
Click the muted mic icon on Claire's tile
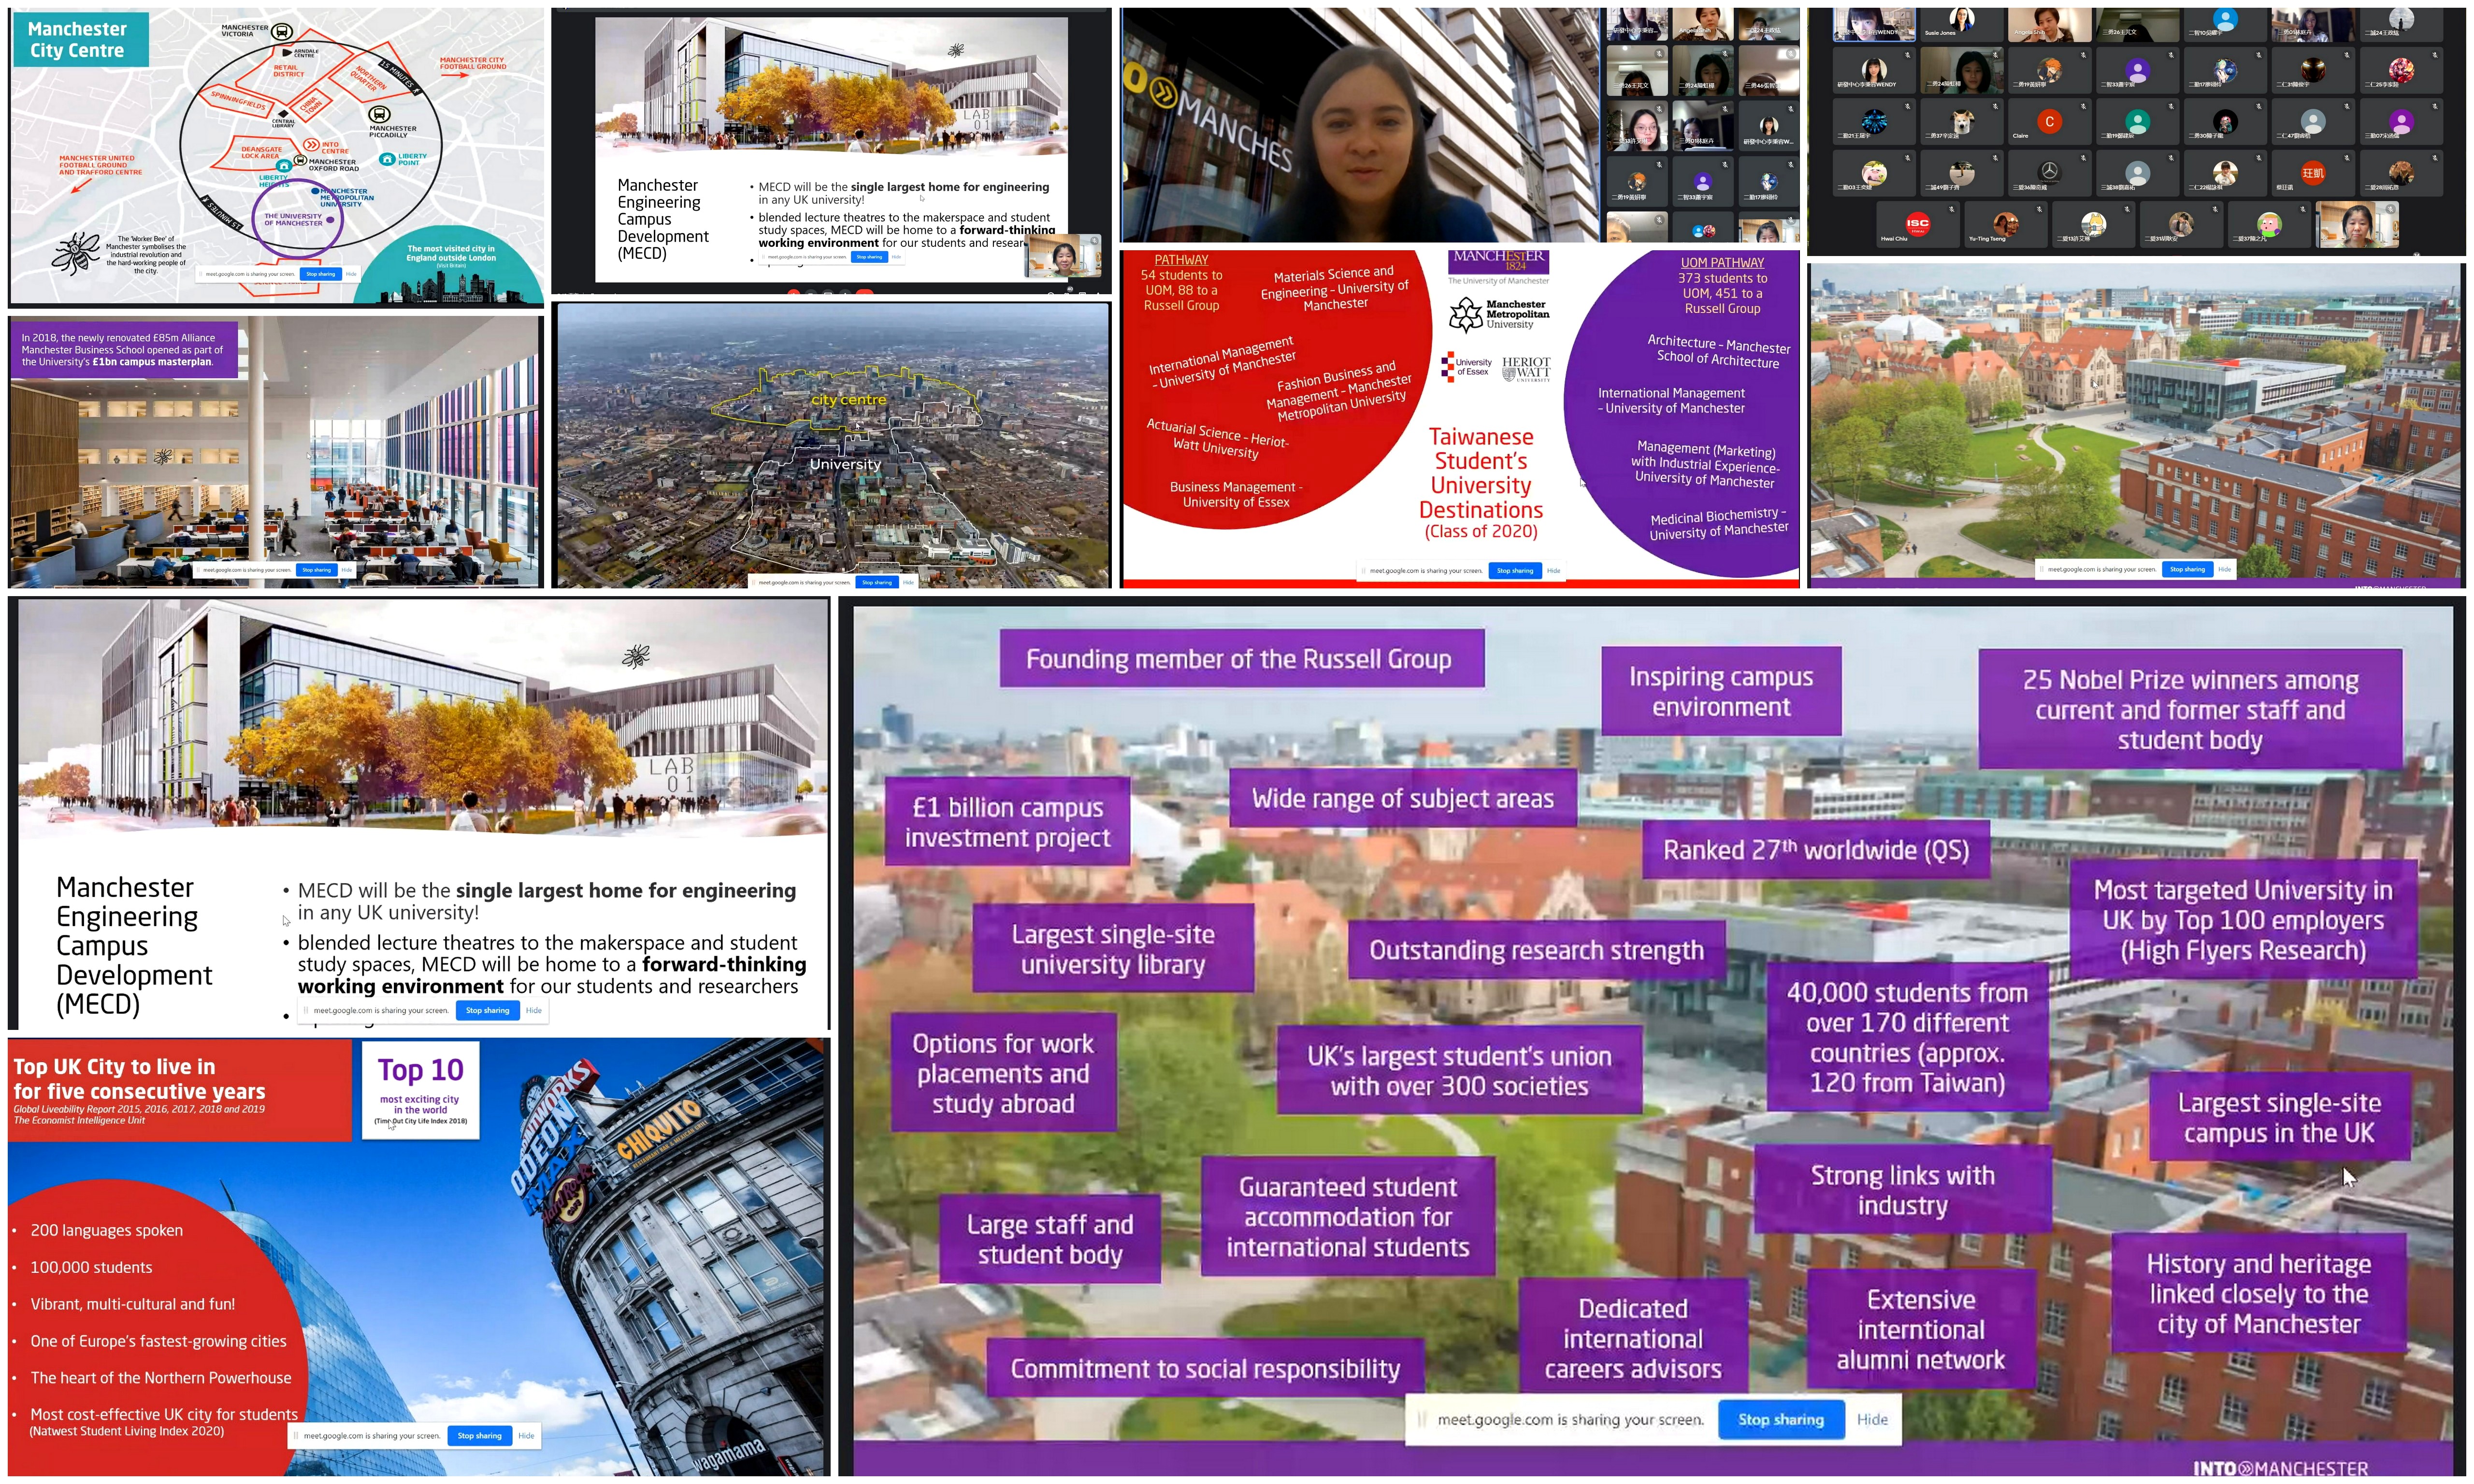2084,106
